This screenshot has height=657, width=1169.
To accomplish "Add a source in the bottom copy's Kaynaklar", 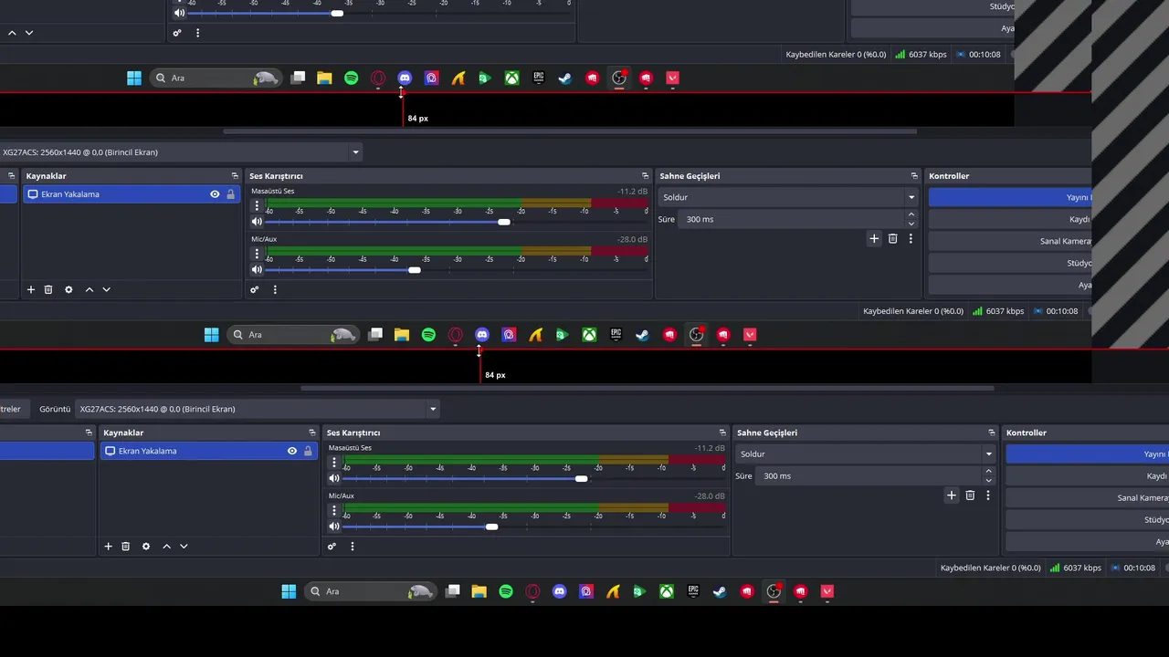I will pos(108,546).
